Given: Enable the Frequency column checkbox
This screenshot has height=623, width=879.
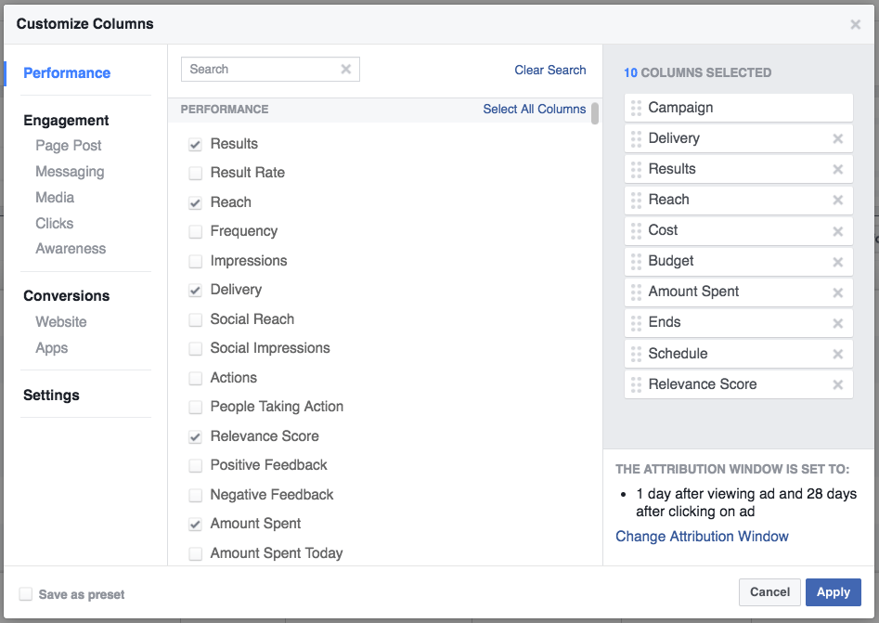Looking at the screenshot, I should pos(195,231).
